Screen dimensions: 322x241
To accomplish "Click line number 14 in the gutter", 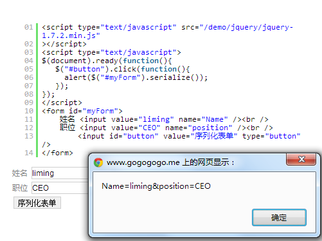I will pyautogui.click(x=29, y=153).
